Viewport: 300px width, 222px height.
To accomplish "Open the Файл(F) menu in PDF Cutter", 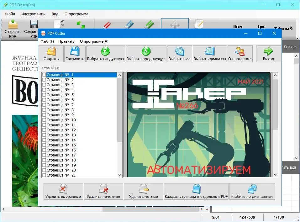I will (47, 41).
